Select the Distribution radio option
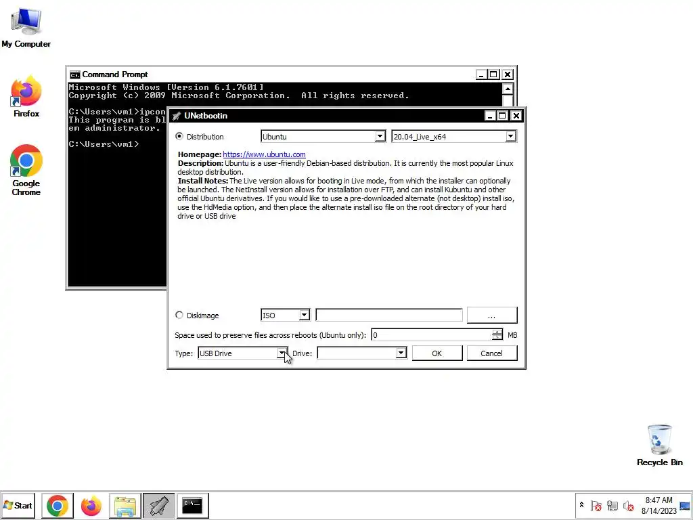The width and height of the screenshot is (693, 520). coord(179,136)
